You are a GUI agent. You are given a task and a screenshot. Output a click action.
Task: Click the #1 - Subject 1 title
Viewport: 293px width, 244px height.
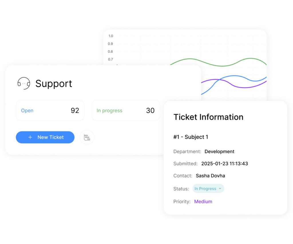191,137
